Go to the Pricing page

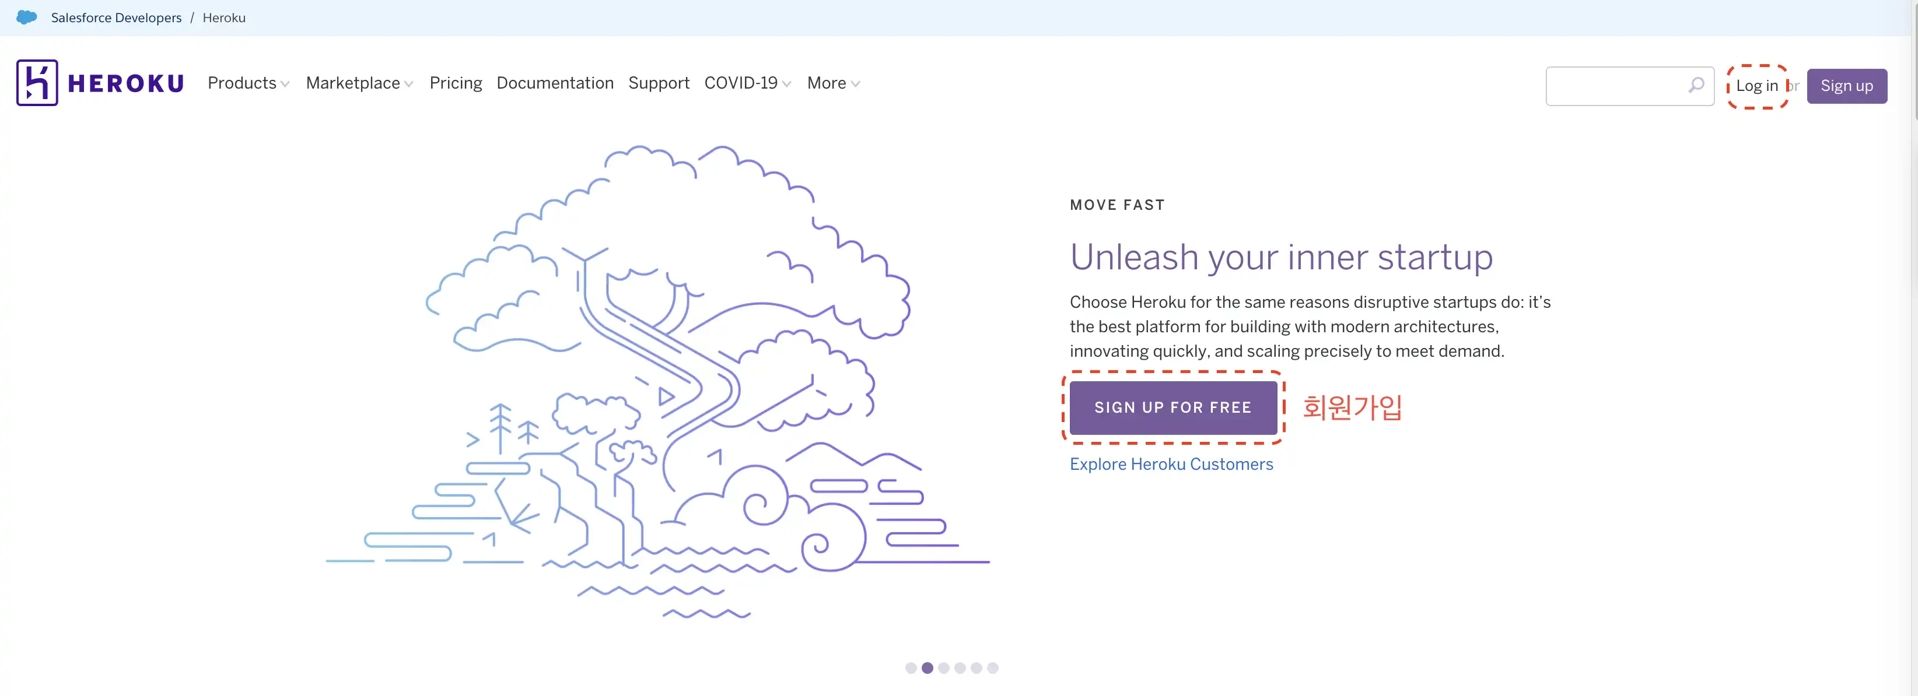456,83
